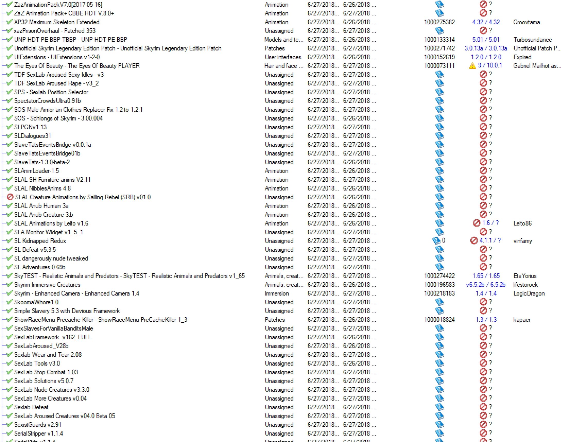Toggle the SexLab More Creatures v0.04 checkmark
This screenshot has width=561, height=442.
pos(9,398)
